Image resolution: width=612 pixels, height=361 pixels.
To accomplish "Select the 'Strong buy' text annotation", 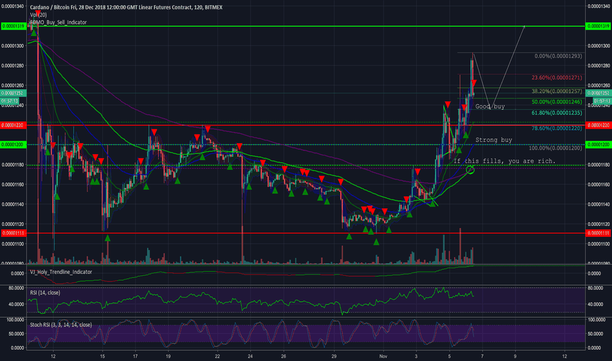I will coord(493,140).
